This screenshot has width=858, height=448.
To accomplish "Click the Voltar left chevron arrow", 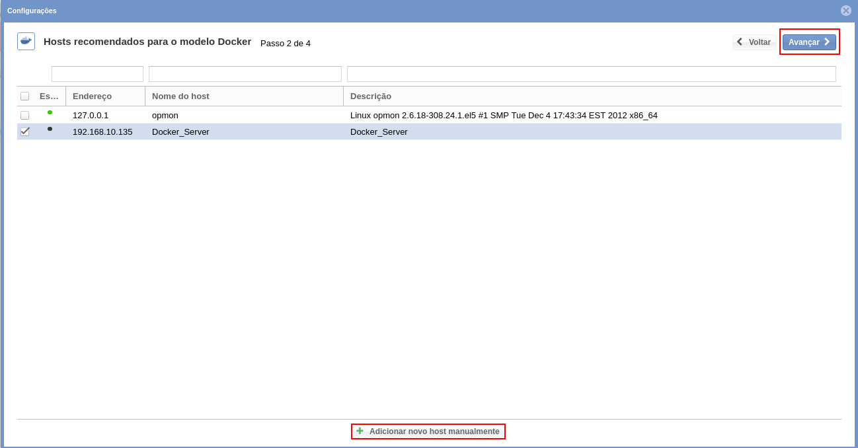I will [x=740, y=42].
